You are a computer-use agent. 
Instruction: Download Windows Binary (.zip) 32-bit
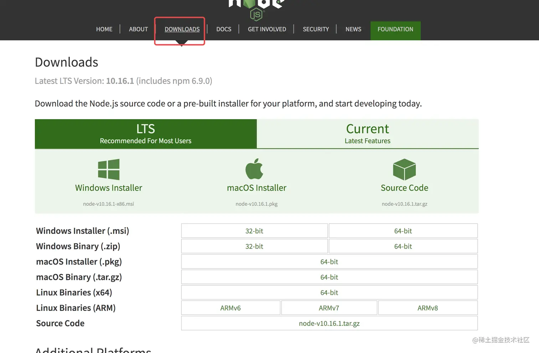coord(254,246)
